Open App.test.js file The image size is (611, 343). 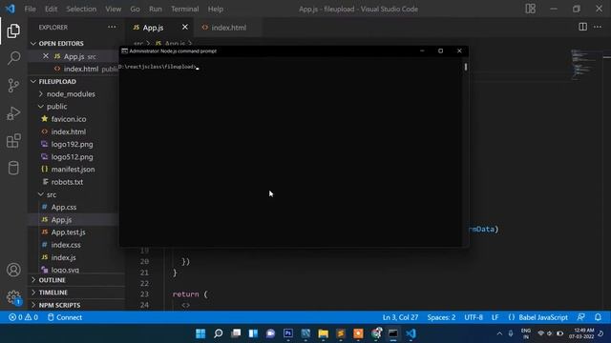coord(68,232)
